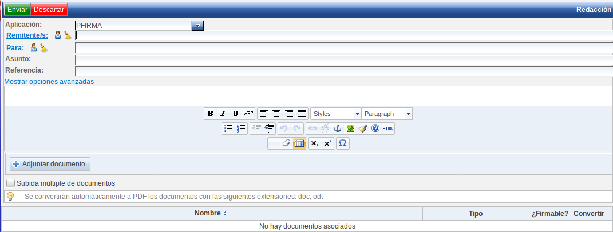This screenshot has height=232, width=613.
Task: Increase indent of the paragraph
Action: tap(269, 129)
